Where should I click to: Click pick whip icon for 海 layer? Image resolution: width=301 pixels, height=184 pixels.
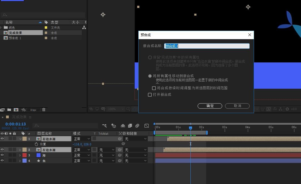pyautogui.click(x=120, y=155)
